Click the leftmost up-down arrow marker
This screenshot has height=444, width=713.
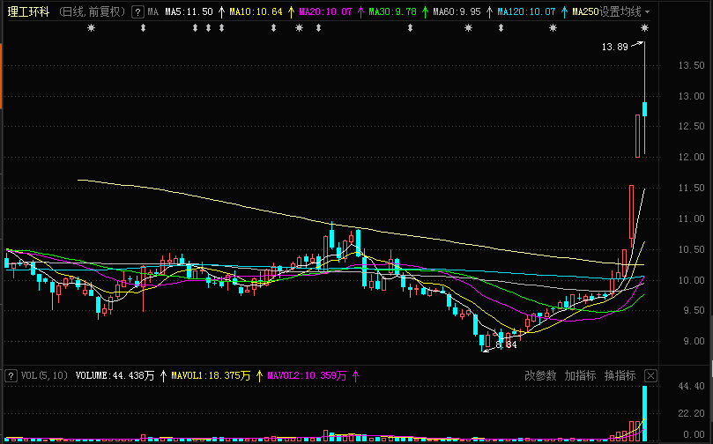[x=144, y=28]
